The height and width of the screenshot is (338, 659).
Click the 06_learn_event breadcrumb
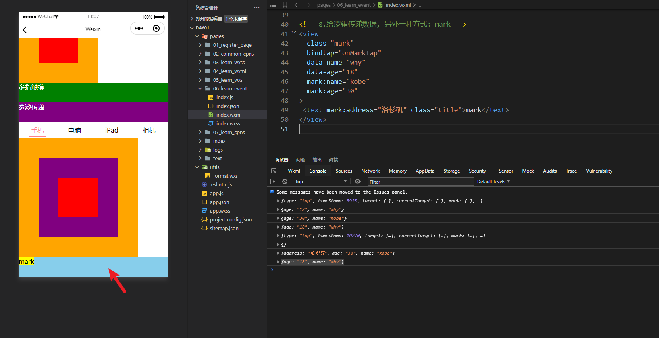[x=354, y=5]
